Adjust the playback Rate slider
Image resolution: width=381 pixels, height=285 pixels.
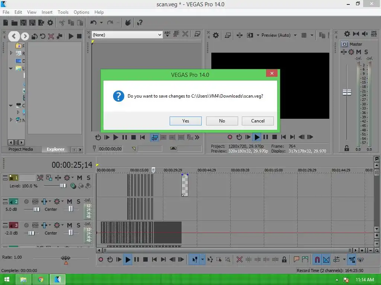(65, 258)
